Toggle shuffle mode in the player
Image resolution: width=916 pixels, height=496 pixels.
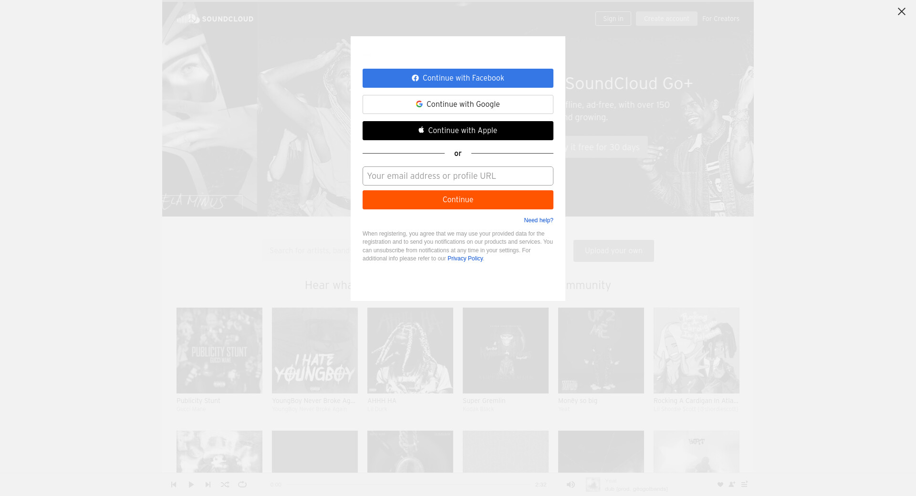225,485
